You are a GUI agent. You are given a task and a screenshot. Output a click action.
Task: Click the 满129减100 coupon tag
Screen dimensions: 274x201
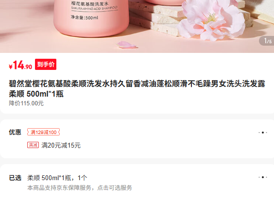point(44,132)
